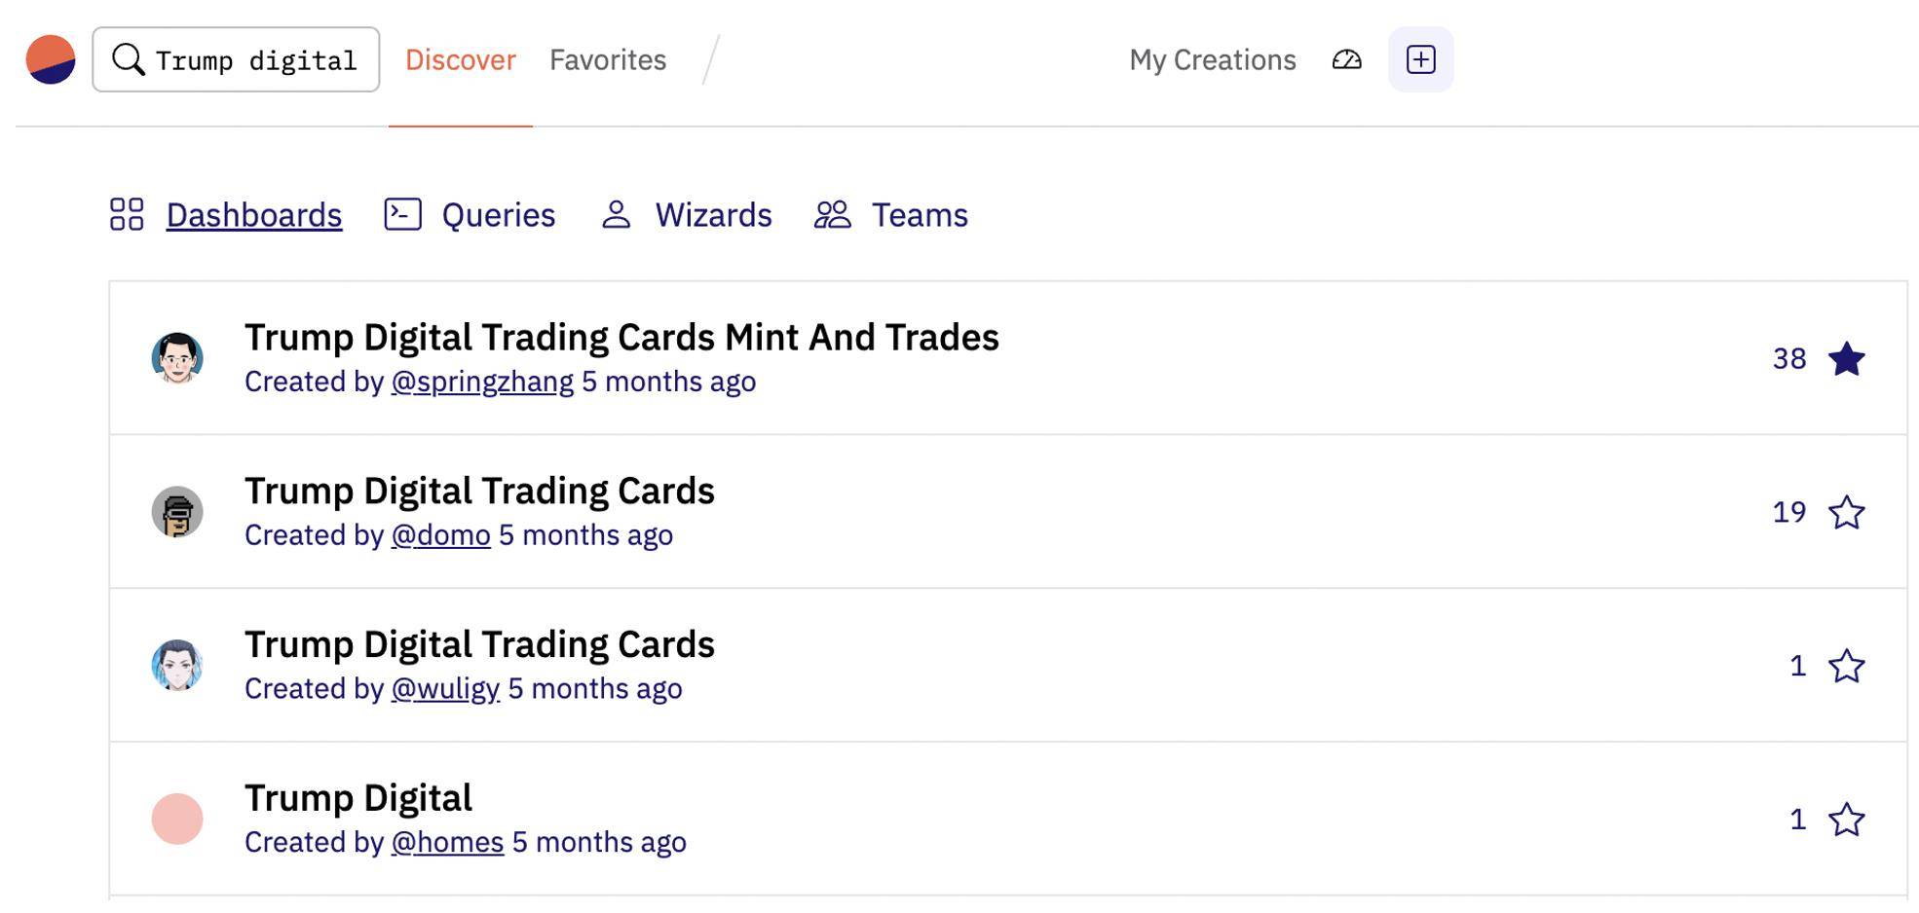Open My Creations
Image resolution: width=1919 pixels, height=913 pixels.
pos(1213,59)
